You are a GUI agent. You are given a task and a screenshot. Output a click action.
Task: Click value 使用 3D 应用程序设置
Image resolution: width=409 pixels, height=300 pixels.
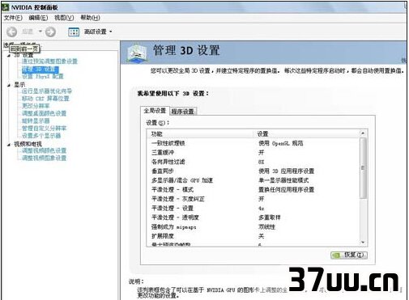point(287,171)
